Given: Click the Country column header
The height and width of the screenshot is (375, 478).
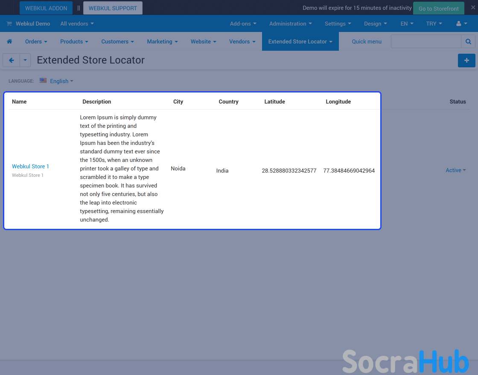Looking at the screenshot, I should [x=228, y=102].
